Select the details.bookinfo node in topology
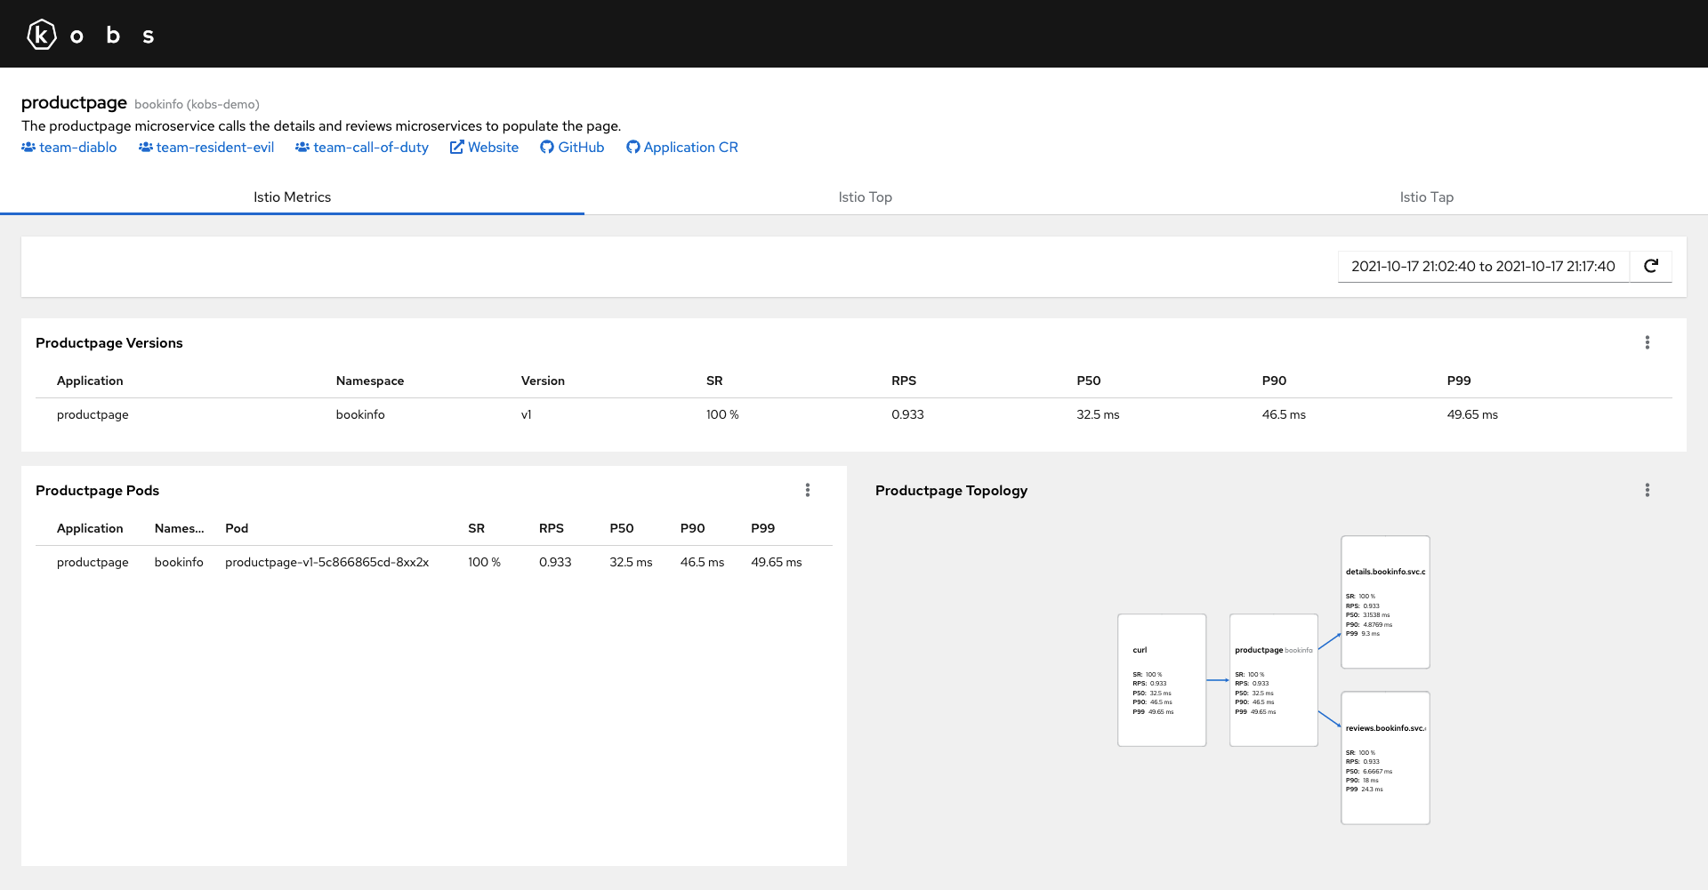This screenshot has height=890, width=1708. coord(1385,602)
